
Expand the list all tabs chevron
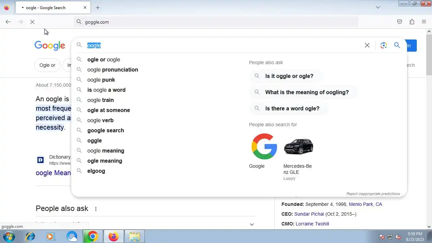tap(378, 7)
